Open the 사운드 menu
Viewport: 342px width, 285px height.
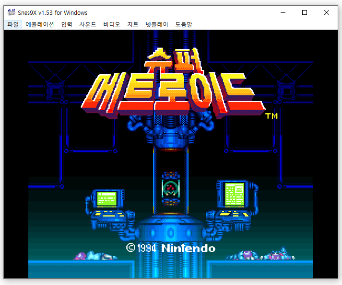pos(88,24)
